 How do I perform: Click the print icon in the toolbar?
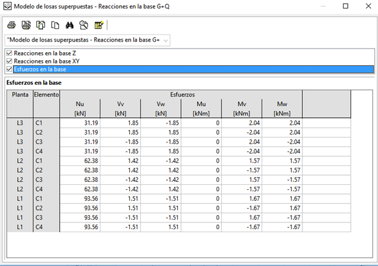[x=12, y=25]
